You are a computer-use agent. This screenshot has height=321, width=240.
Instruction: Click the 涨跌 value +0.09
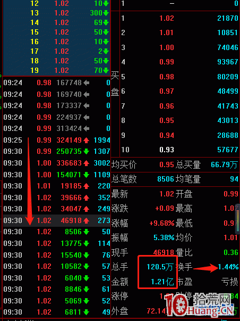pyautogui.click(x=165, y=209)
